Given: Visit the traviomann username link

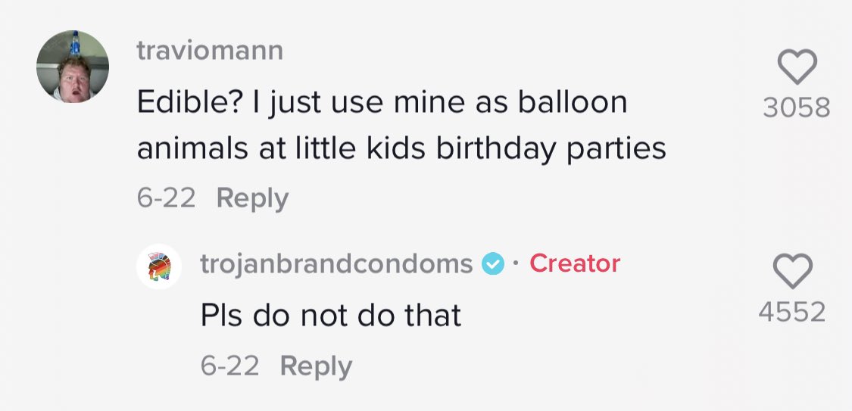Looking at the screenshot, I should coord(210,51).
